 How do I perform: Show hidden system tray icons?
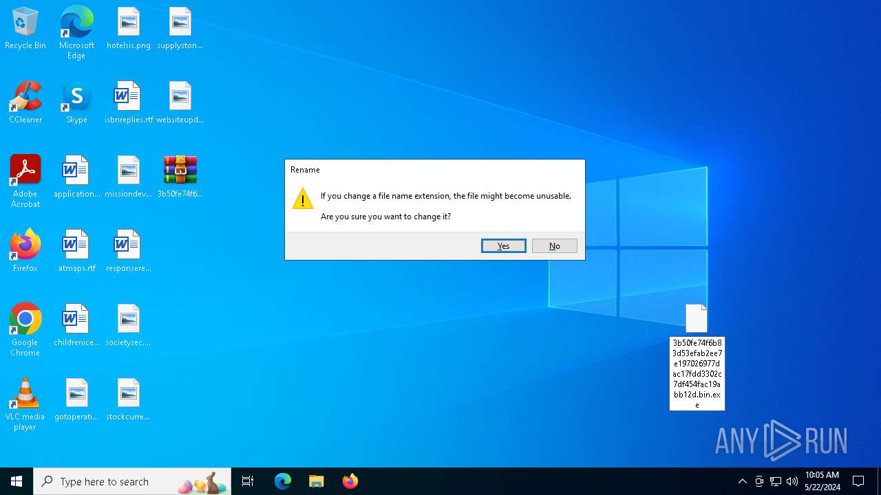click(742, 481)
